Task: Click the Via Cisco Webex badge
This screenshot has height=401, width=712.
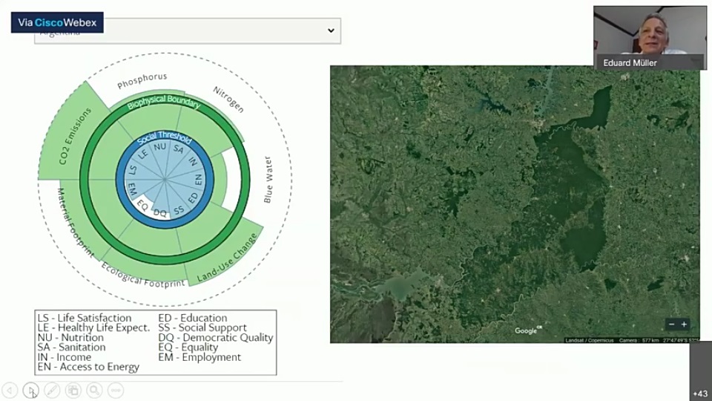Action: click(57, 22)
